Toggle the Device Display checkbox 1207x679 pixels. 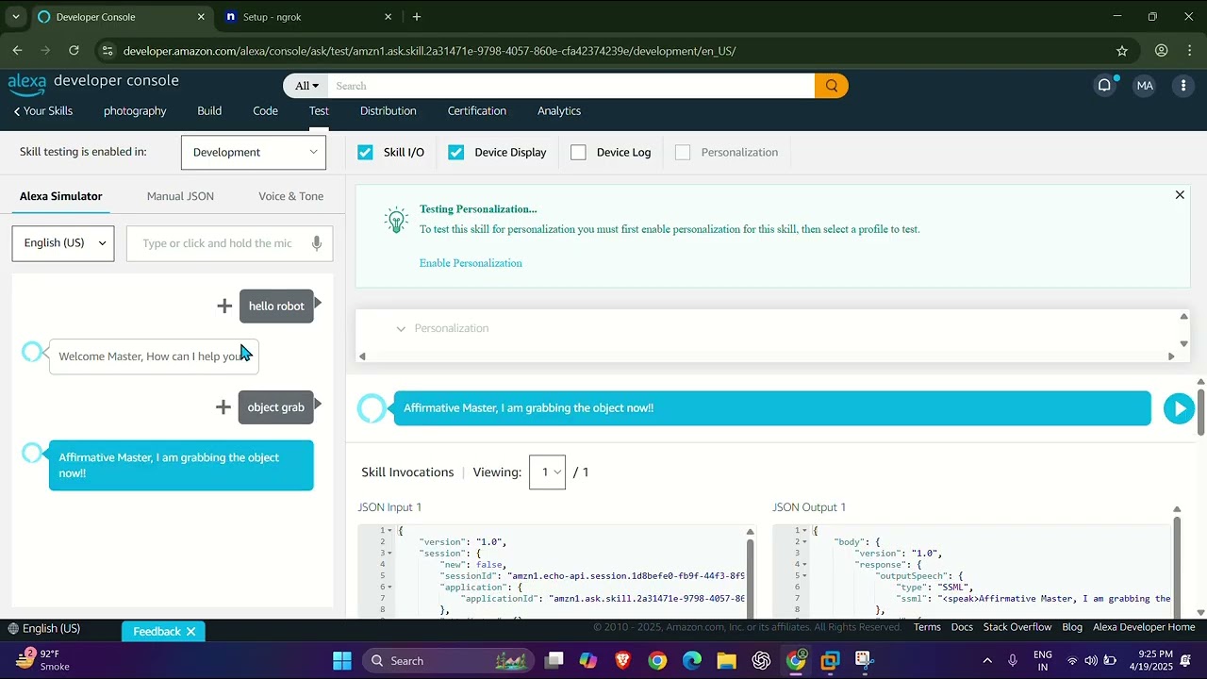coord(456,152)
